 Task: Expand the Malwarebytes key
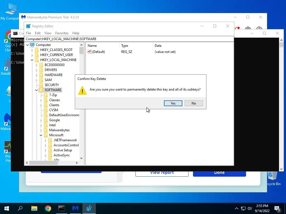pos(41,130)
